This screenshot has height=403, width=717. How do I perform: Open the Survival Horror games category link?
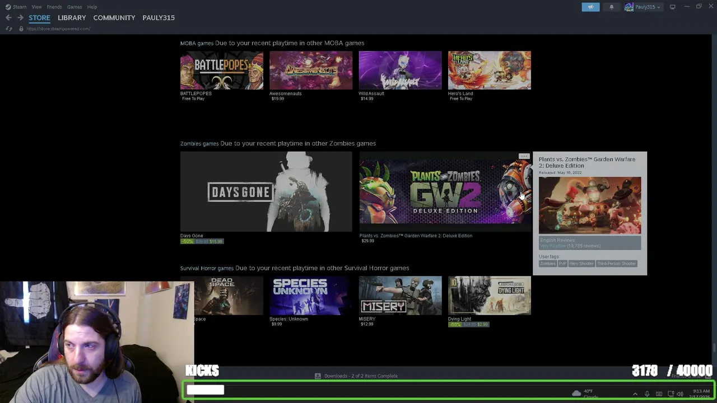click(207, 268)
